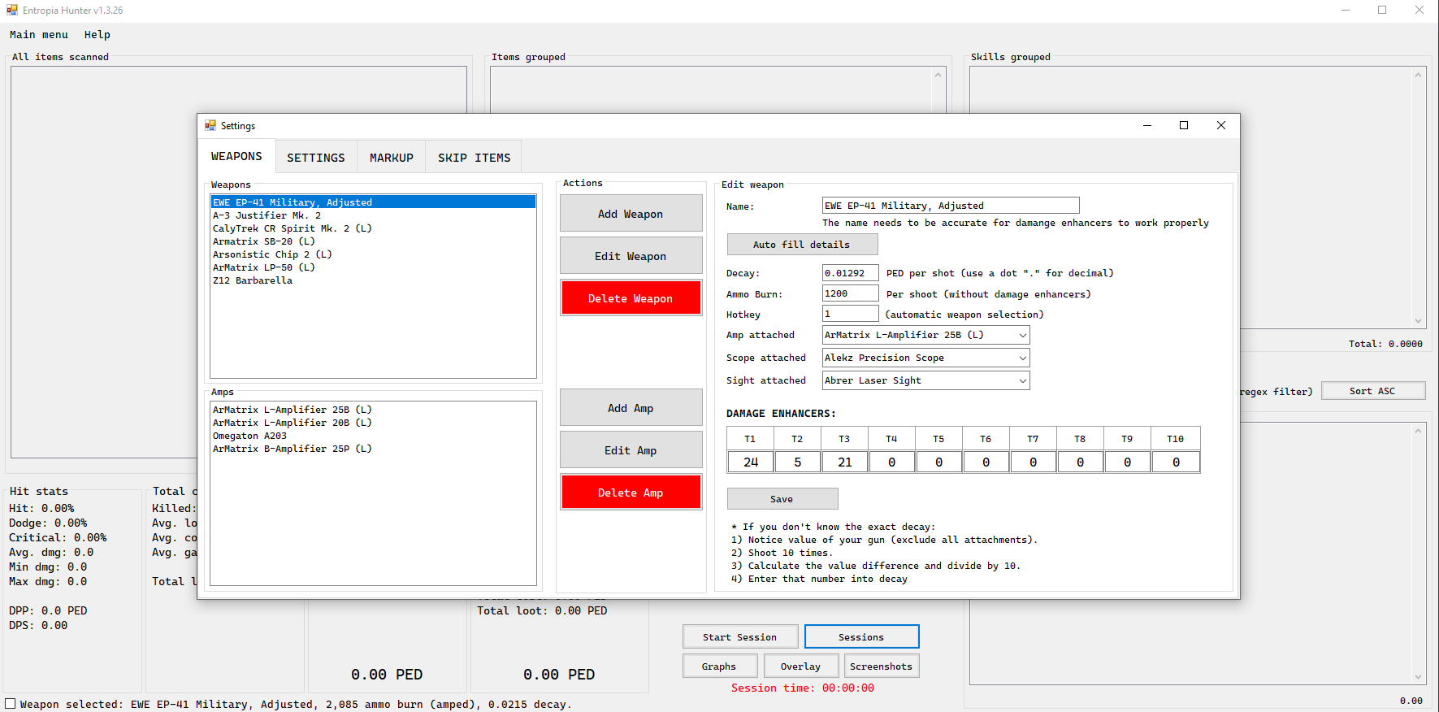Click the T8 damage enhancer field
This screenshot has height=712, width=1439.
point(1081,462)
